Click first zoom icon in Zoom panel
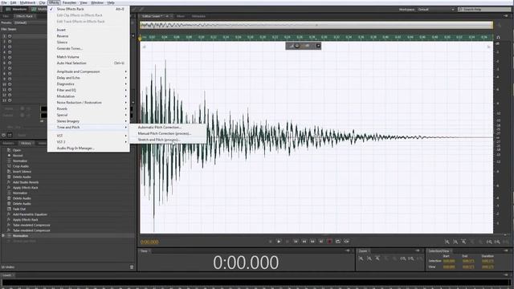The height and width of the screenshot is (289, 514). (x=361, y=258)
